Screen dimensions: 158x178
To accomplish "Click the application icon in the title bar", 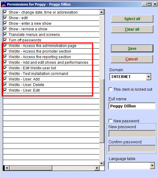I will pyautogui.click(x=3, y=4).
